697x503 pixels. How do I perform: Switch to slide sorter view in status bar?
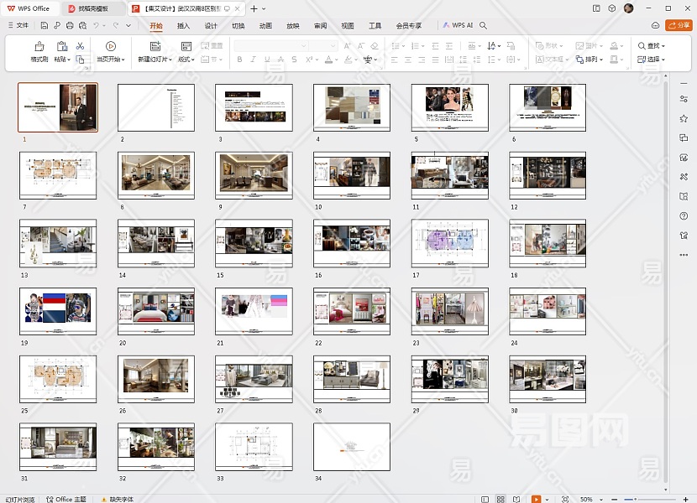(501, 499)
